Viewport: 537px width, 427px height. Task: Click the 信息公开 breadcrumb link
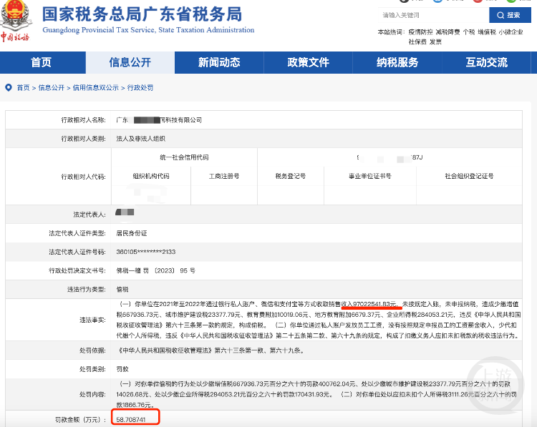point(52,88)
